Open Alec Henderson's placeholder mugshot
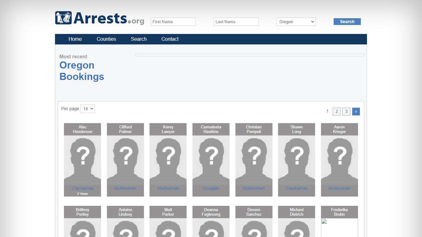The width and height of the screenshot is (422, 237). (x=82, y=160)
